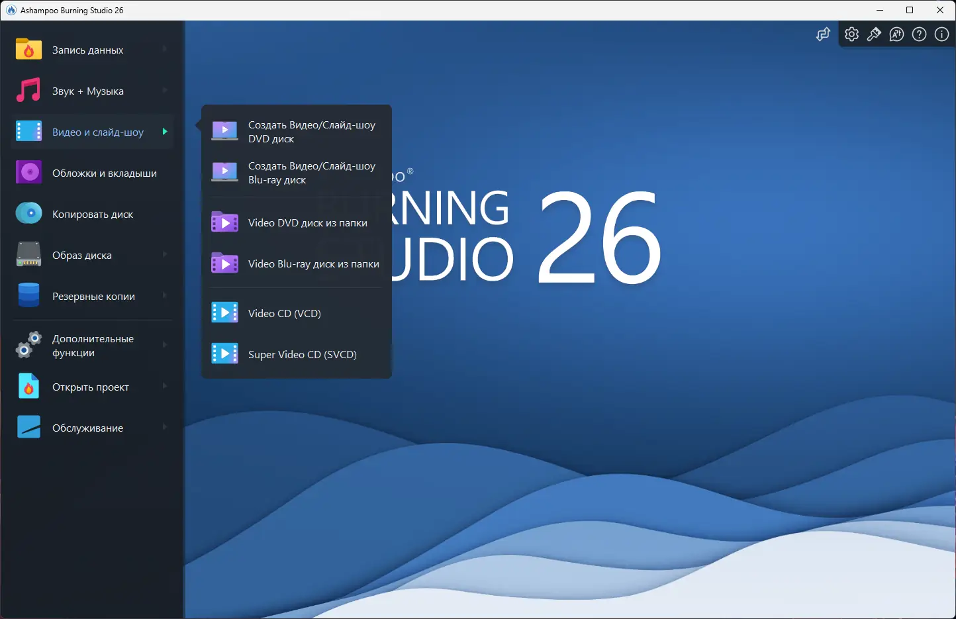956x619 pixels.
Task: Click the Ashampoo flame icon in title bar
Action: [11, 10]
